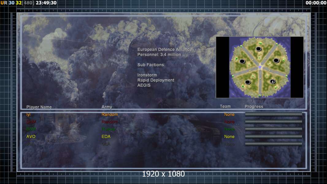Select the top start position on minimap
The image size is (327, 184).
tap(259, 49)
